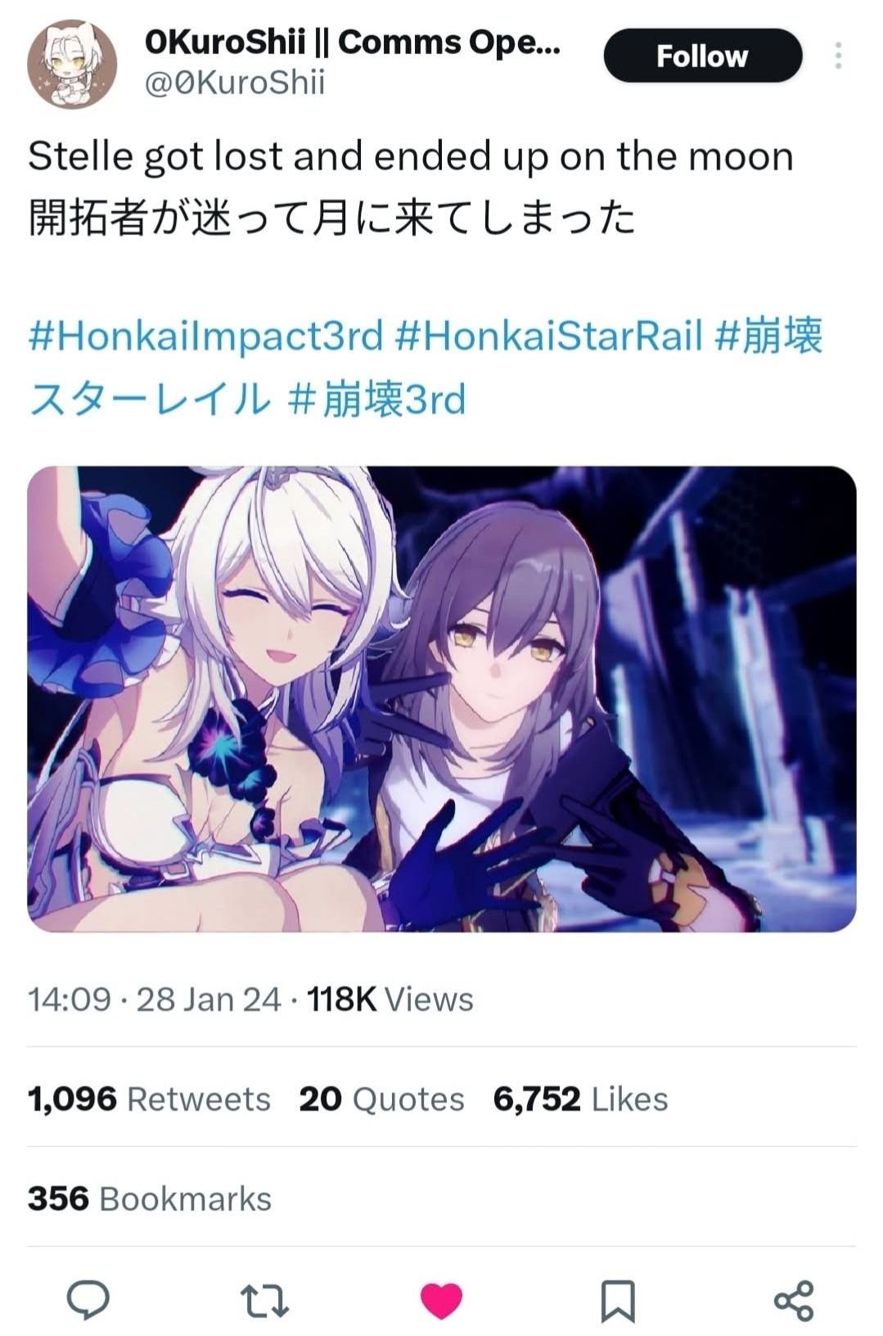Open the #HonkaiStarRail hashtag

[548, 336]
